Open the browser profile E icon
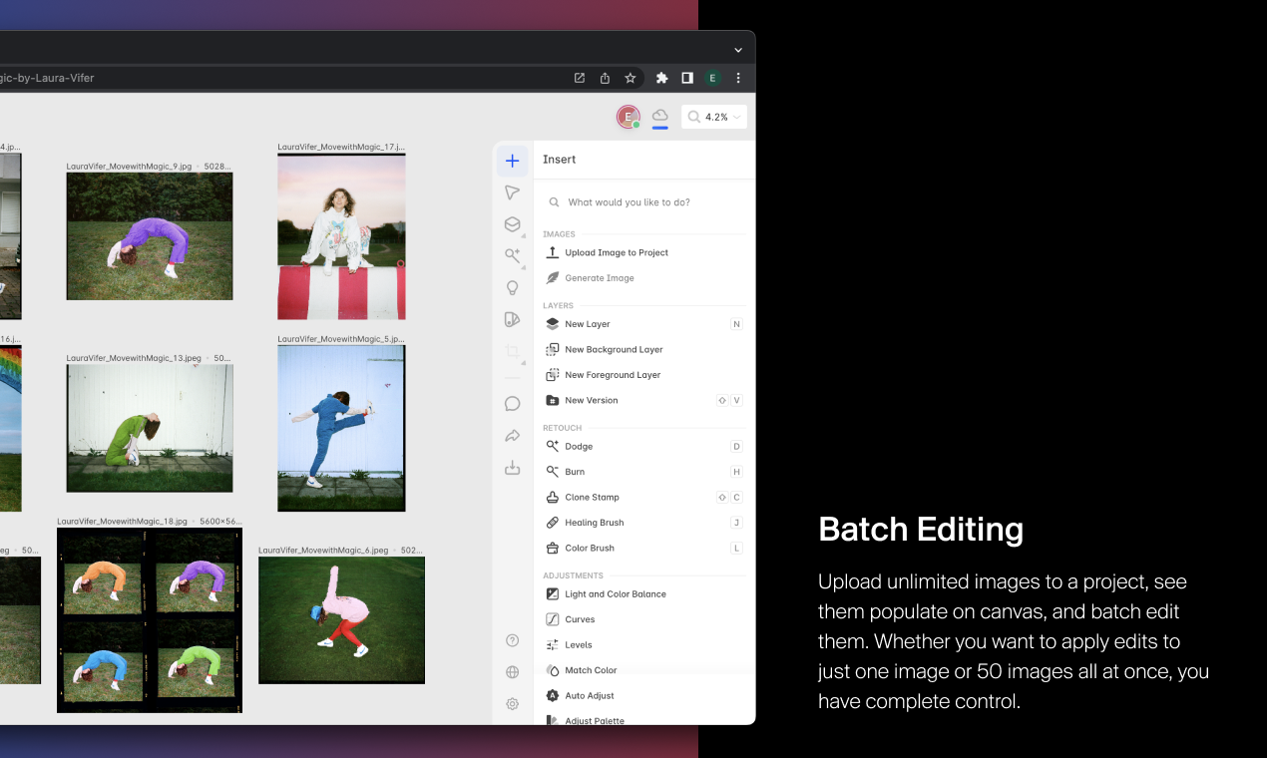 pos(712,78)
